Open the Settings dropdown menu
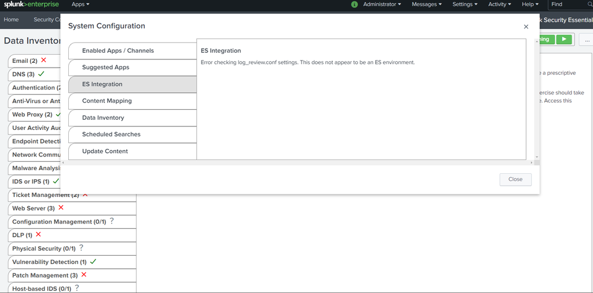 [465, 5]
